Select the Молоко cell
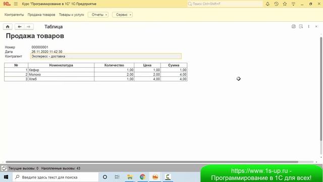Screen dimensions: 323x182 (61, 74)
